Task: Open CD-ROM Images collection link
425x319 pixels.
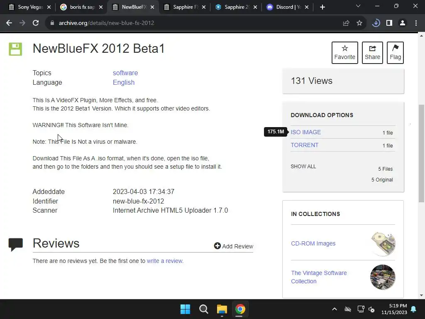Action: click(x=313, y=243)
